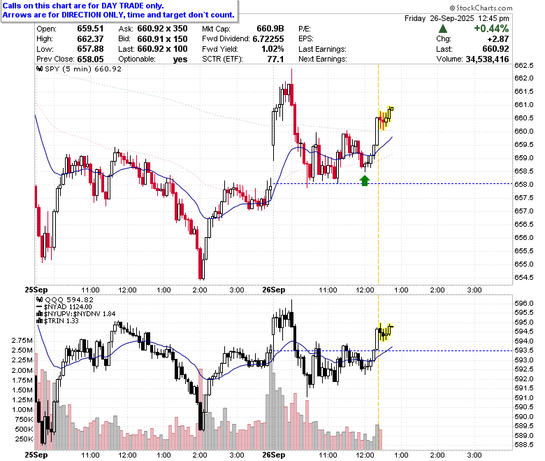This screenshot has height=461, width=545.
Task: Click the StockCharts.com copyright logo
Action: (481, 8)
